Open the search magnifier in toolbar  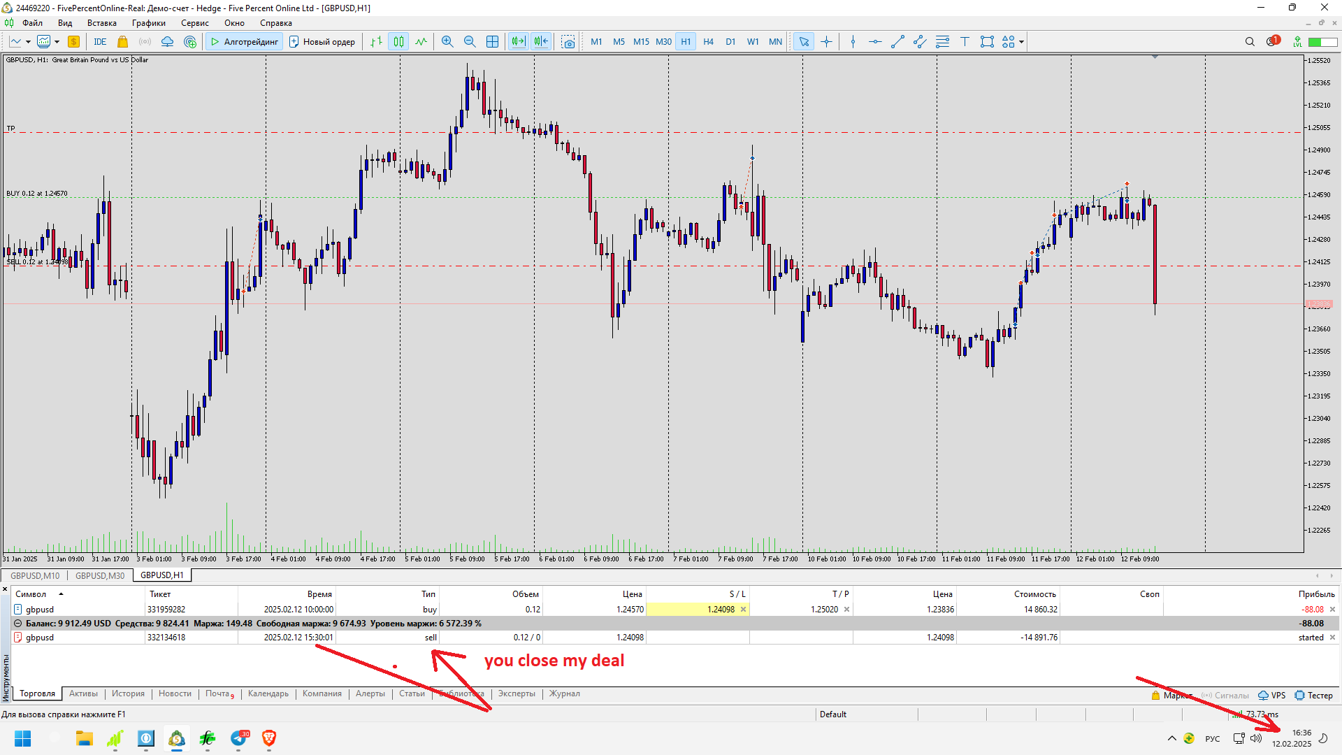coord(1250,42)
